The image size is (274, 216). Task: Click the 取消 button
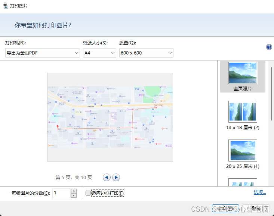point(256,208)
